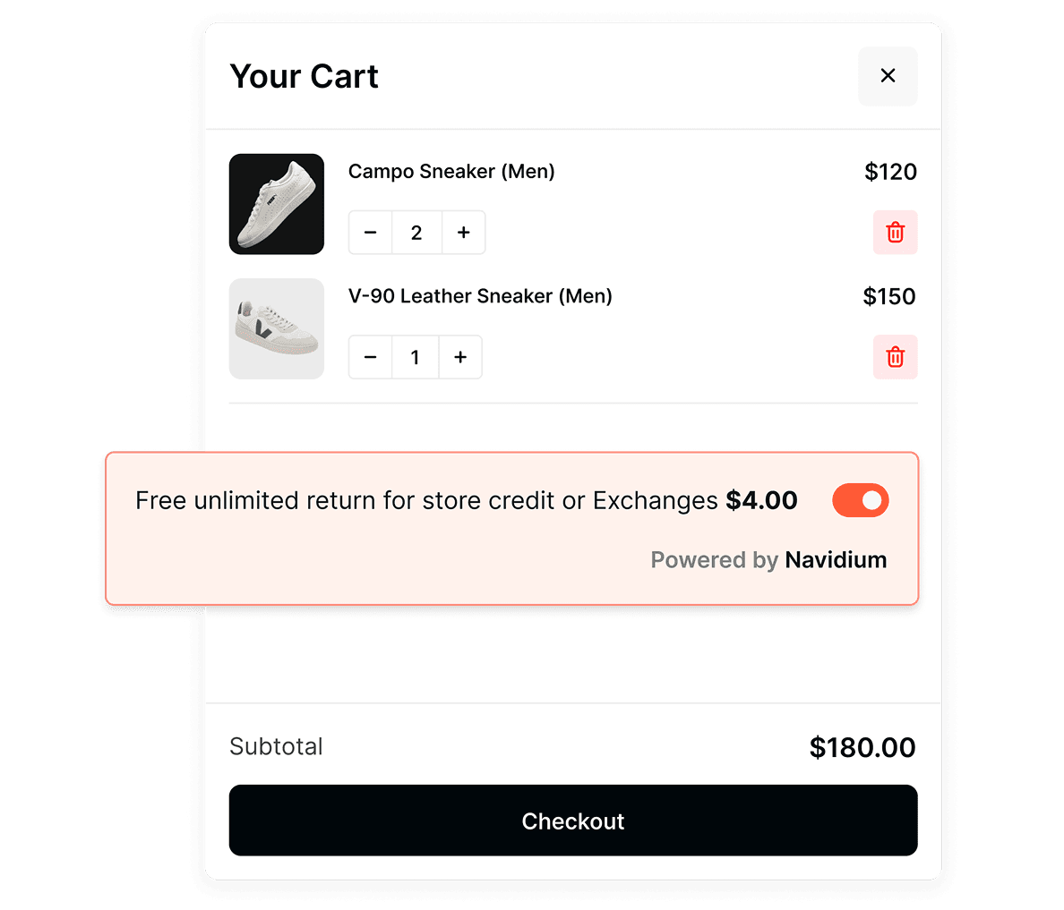Remove V-90 Leather Sneaker with trash icon
The height and width of the screenshot is (910, 1064).
[x=895, y=357]
